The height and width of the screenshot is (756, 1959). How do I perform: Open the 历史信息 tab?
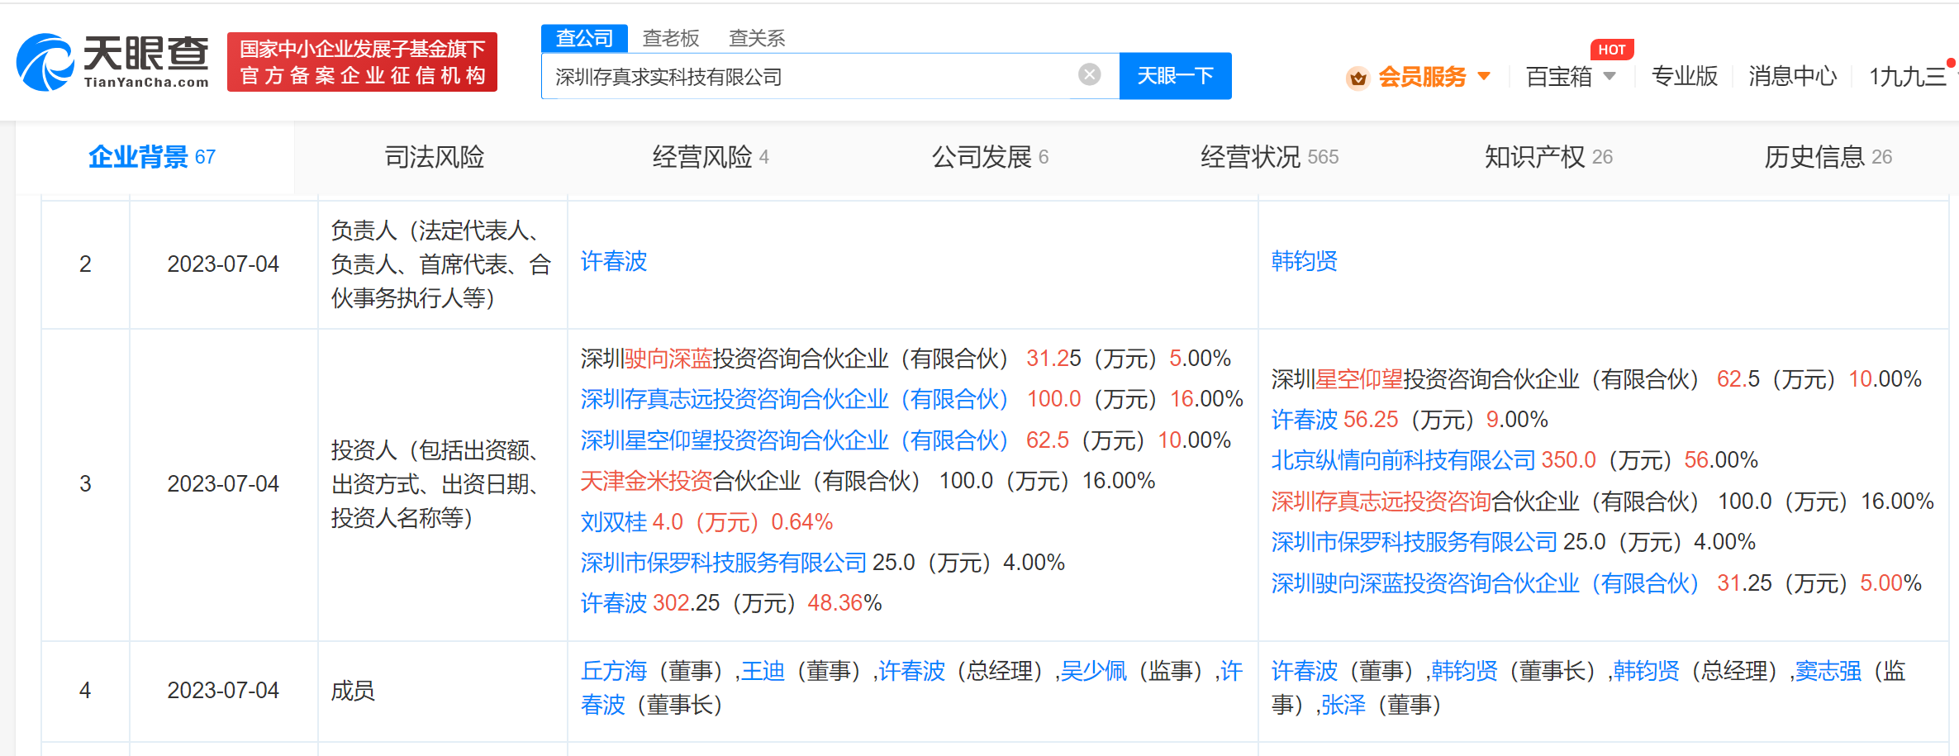[x=1828, y=157]
